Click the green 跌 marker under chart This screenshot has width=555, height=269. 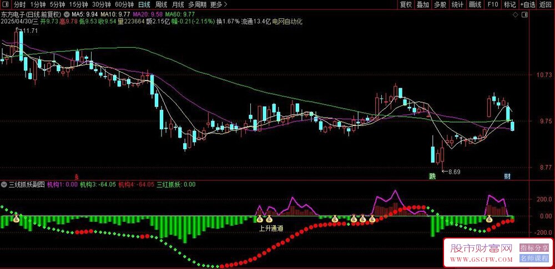[432, 176]
